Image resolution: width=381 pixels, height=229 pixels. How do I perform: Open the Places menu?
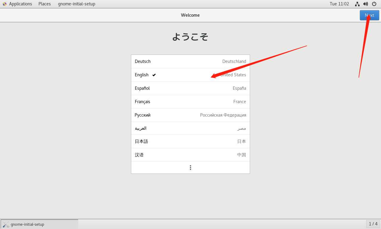tap(45, 4)
